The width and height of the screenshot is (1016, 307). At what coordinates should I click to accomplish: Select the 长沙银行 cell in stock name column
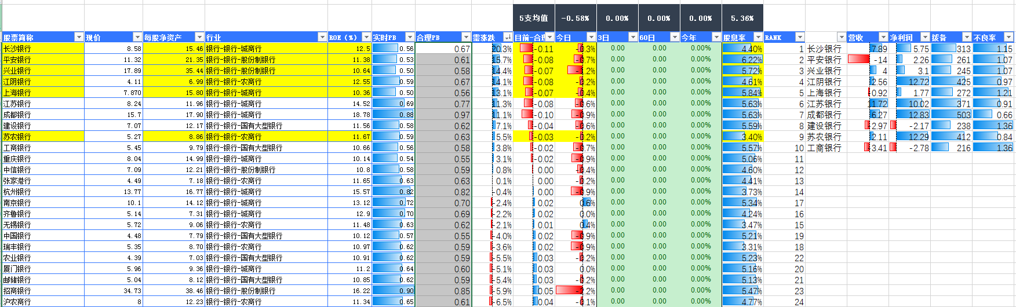point(43,49)
